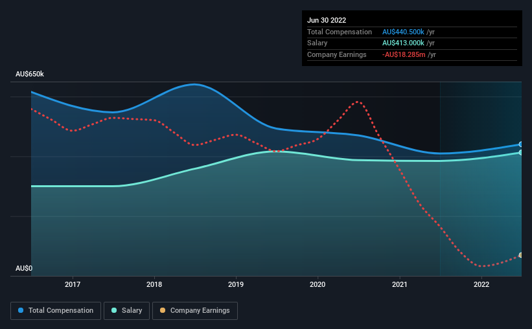The height and width of the screenshot is (329, 532).
Task: Click the AU$440.500k total compensation value
Action: [403, 32]
